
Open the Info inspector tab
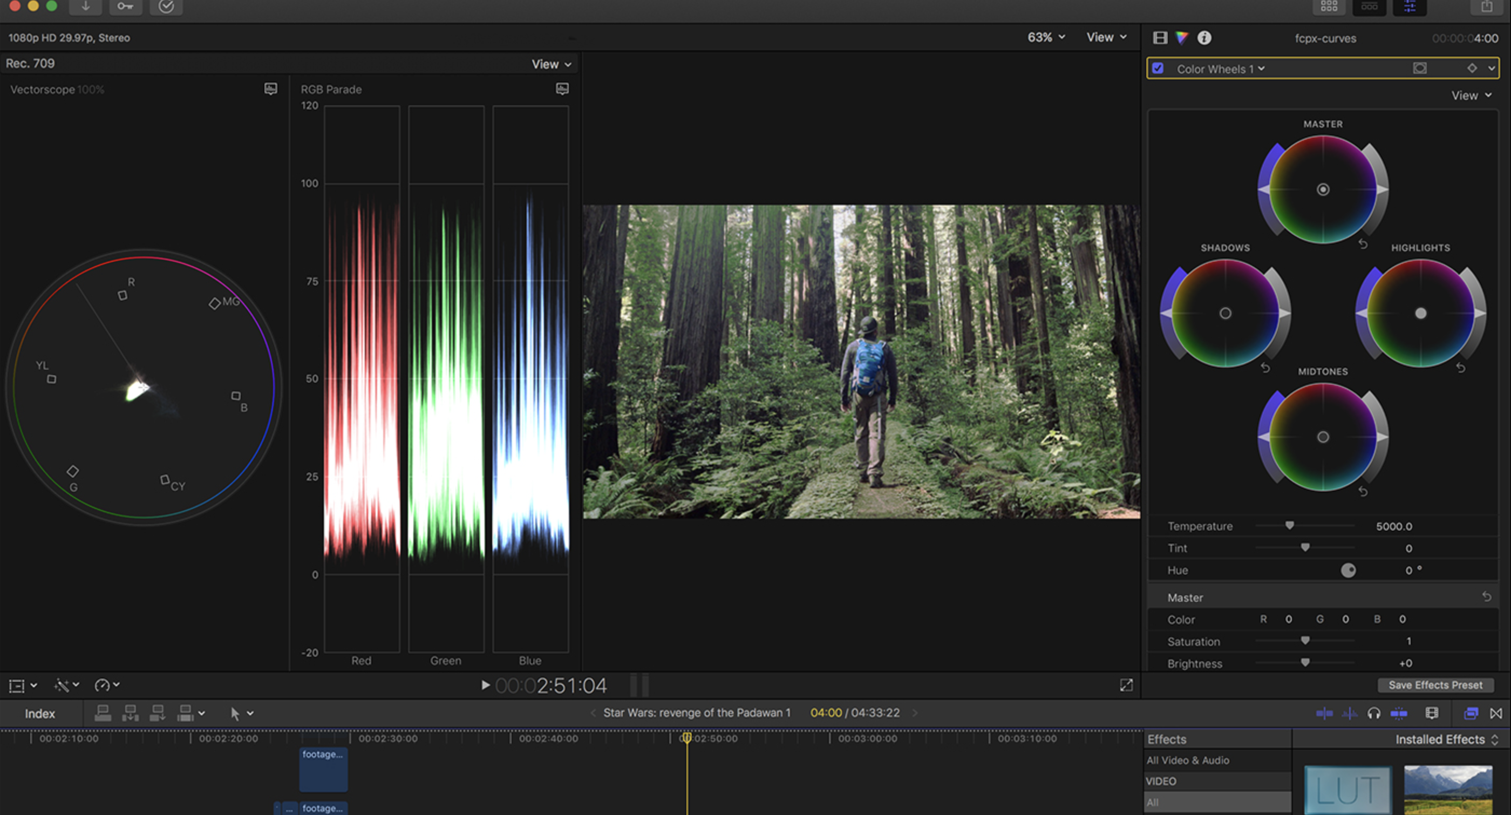point(1204,38)
